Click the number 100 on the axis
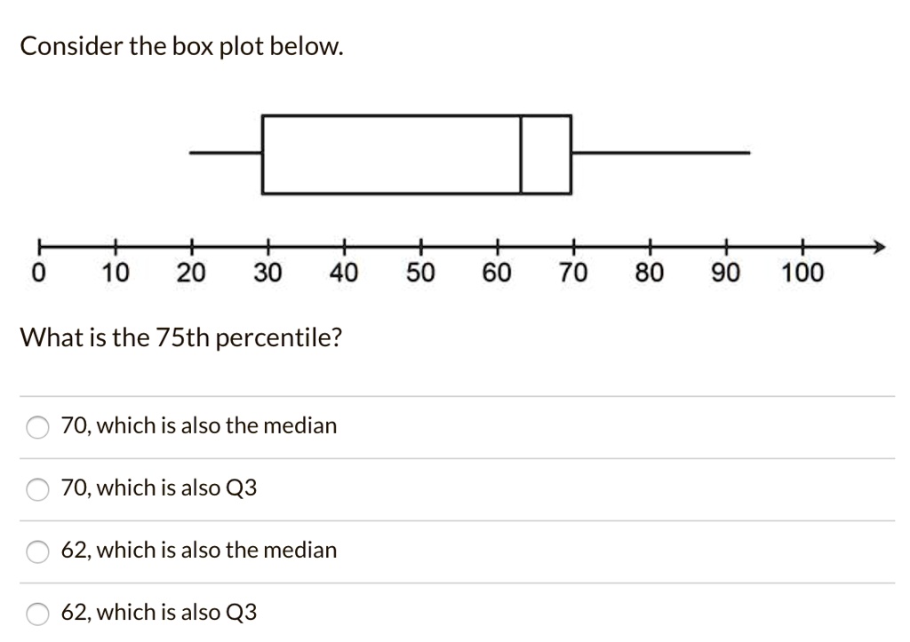910x642 pixels. (802, 273)
